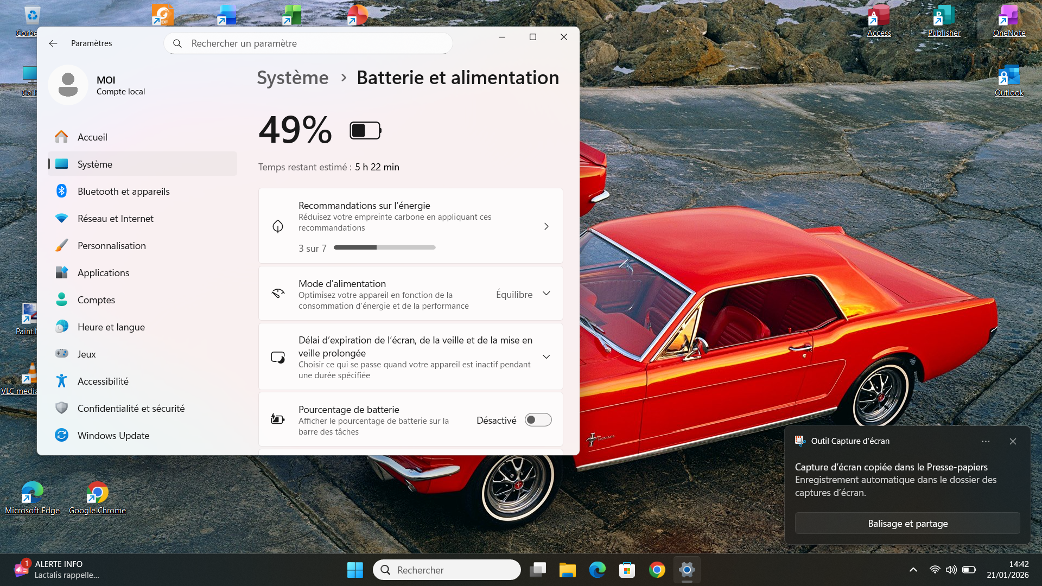Open Réseau et Internet settings
This screenshot has height=586, width=1042.
point(142,218)
